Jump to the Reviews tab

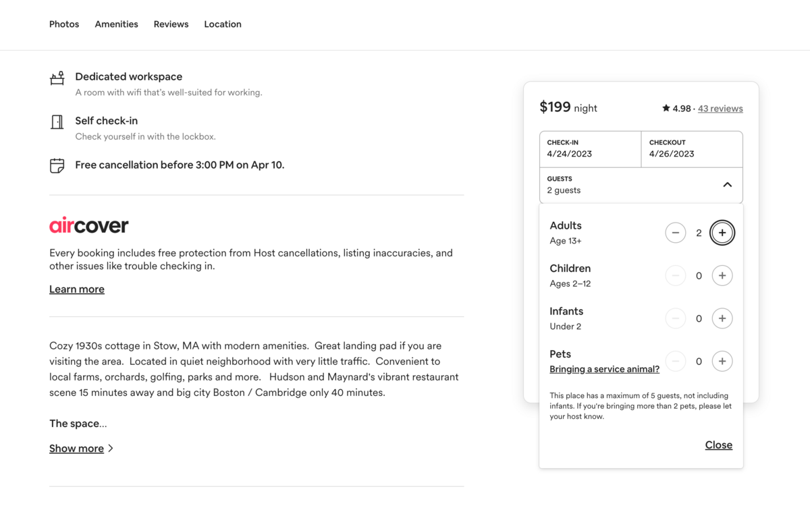pos(171,24)
